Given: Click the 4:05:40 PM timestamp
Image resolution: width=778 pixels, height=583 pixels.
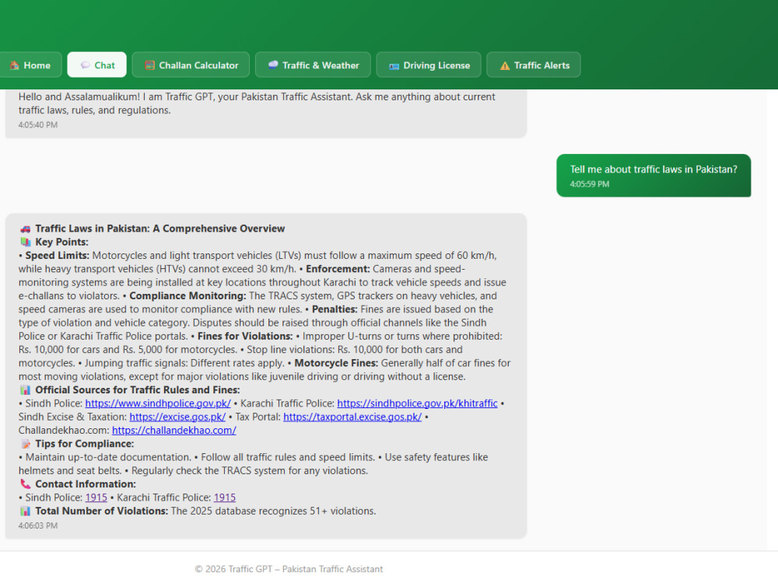Looking at the screenshot, I should 38,125.
